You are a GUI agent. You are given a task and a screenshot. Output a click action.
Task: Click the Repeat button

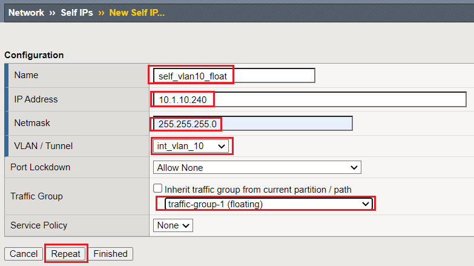65,254
